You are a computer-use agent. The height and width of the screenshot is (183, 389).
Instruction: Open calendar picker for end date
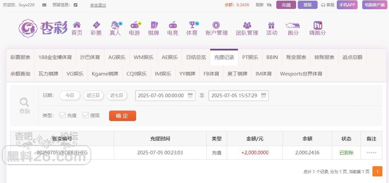264,95
